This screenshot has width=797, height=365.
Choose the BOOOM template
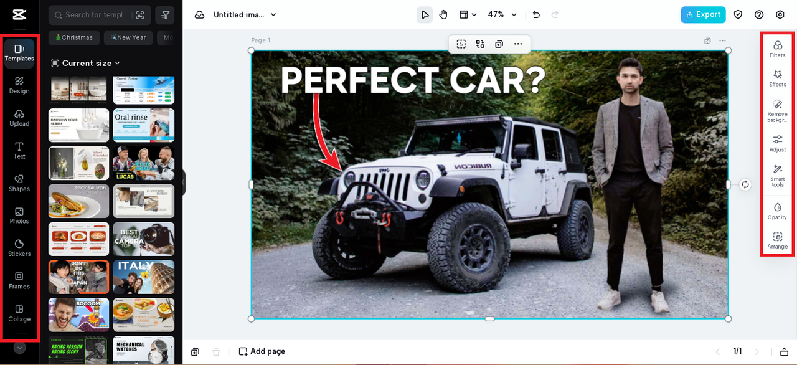79,315
